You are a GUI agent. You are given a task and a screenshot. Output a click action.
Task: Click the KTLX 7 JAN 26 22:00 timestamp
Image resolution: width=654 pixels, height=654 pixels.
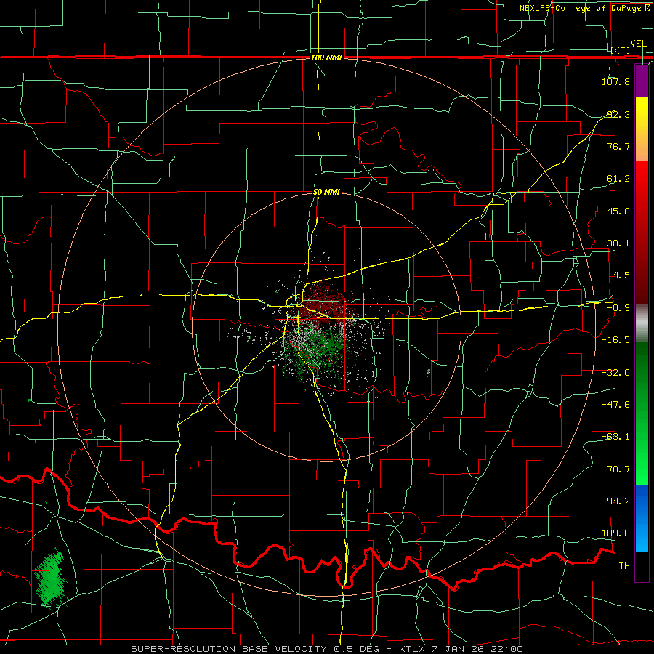[461, 649]
